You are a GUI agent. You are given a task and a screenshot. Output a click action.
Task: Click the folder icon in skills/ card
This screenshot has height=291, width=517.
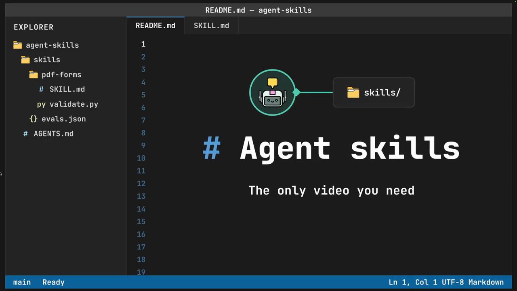[x=353, y=93]
